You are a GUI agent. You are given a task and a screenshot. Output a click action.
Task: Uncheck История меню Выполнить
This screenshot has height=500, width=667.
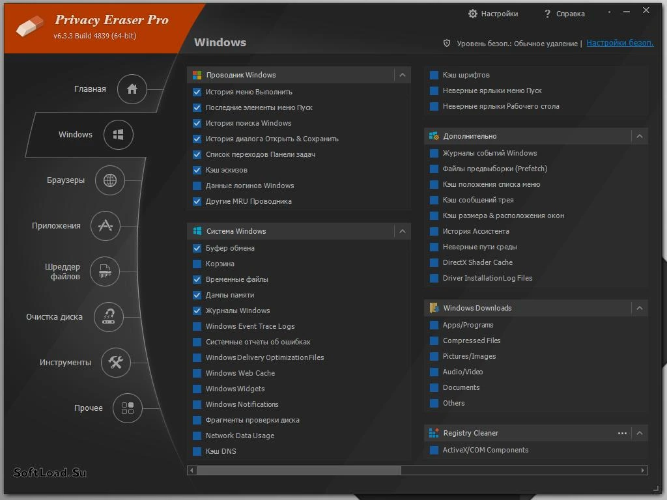[x=197, y=92]
